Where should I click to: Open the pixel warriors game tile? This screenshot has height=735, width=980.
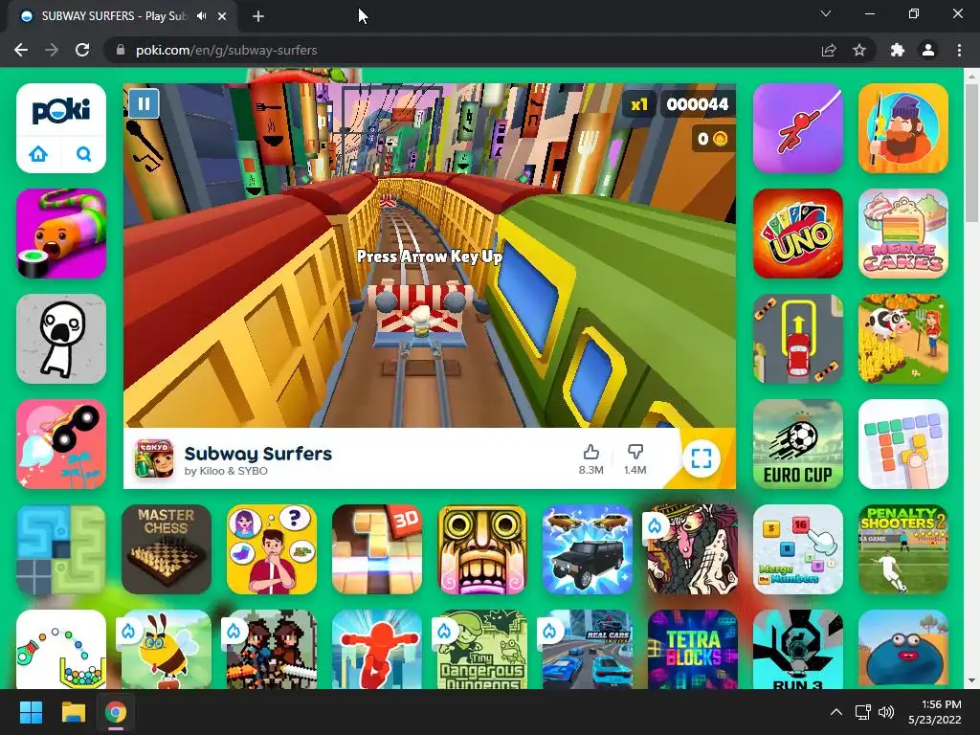271,650
